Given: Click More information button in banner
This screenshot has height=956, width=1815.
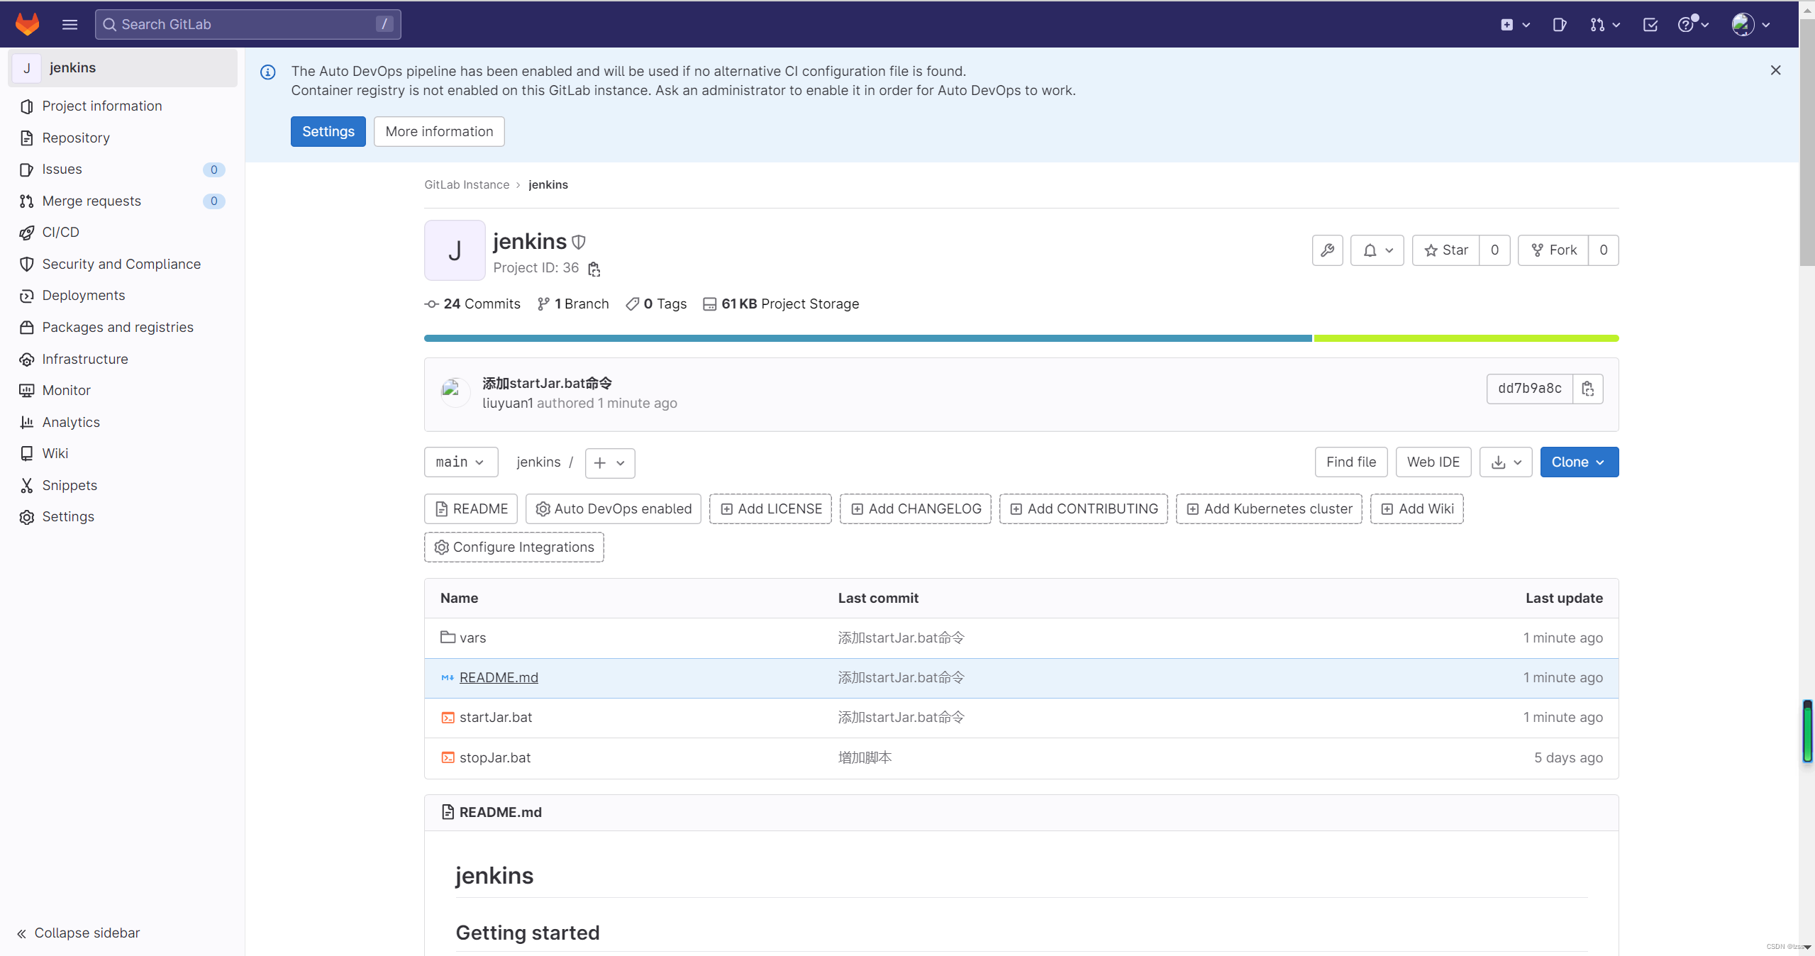Looking at the screenshot, I should point(438,131).
